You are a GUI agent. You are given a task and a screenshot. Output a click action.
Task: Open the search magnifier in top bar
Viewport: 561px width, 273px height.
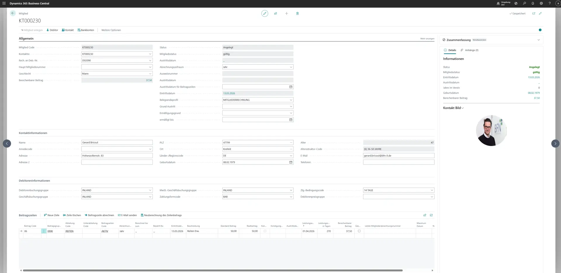(x=524, y=3)
